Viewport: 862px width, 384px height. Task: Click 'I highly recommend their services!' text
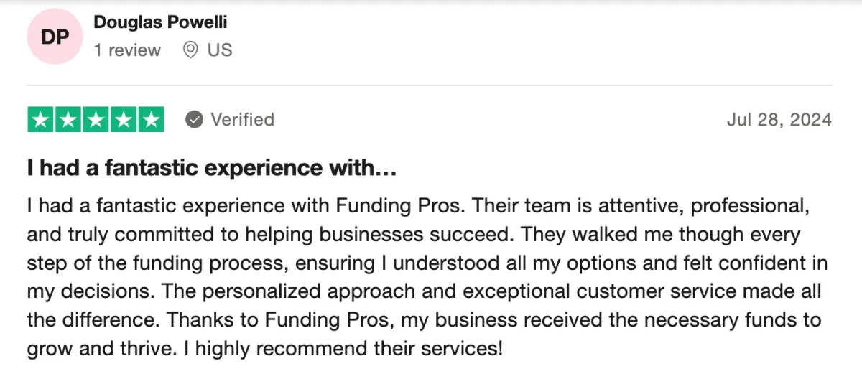pos(349,350)
